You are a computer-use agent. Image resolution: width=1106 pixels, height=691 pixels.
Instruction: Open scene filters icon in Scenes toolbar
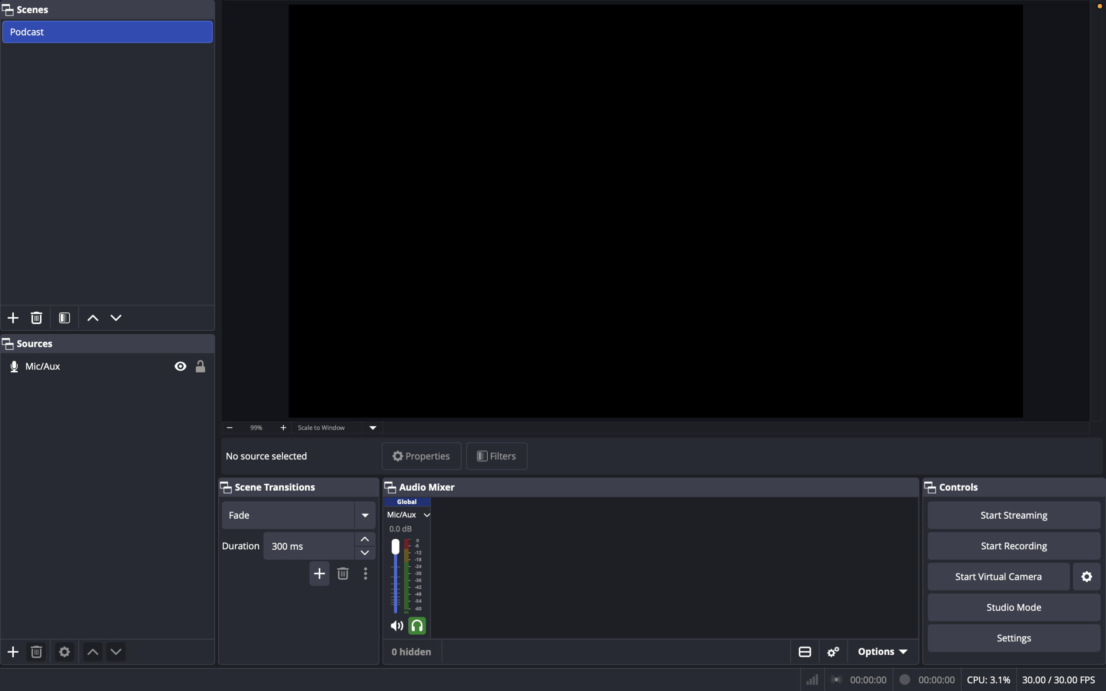click(x=64, y=317)
